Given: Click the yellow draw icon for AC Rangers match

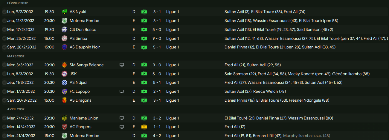Looking at the screenshot, I should point(144,127).
